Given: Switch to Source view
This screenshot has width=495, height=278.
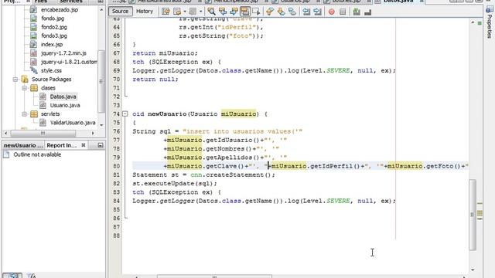Looking at the screenshot, I should [x=121, y=12].
